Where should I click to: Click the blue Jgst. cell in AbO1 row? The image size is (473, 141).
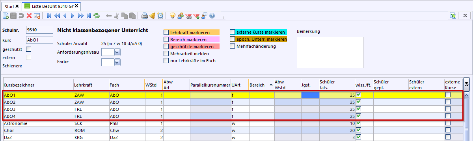(310, 95)
